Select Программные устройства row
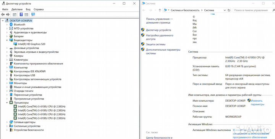 point(29,99)
